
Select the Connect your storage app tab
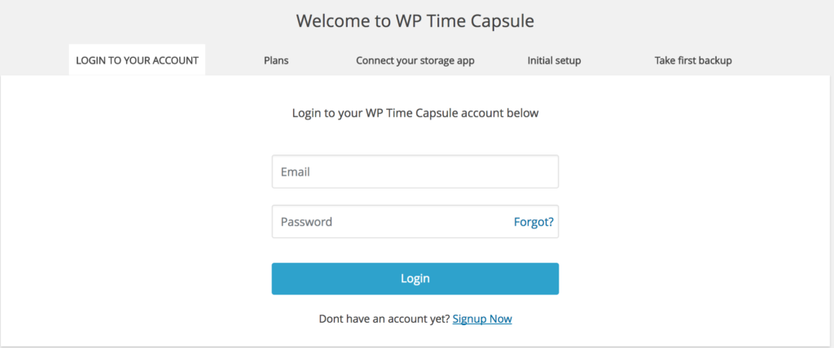coord(415,60)
